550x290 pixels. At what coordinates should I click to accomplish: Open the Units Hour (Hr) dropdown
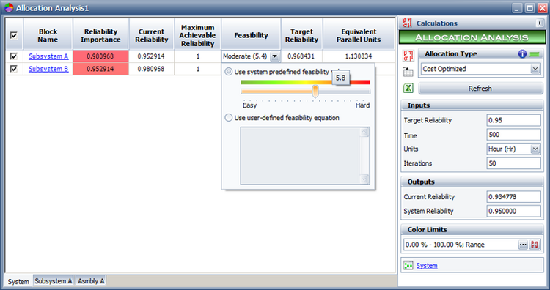(535, 149)
